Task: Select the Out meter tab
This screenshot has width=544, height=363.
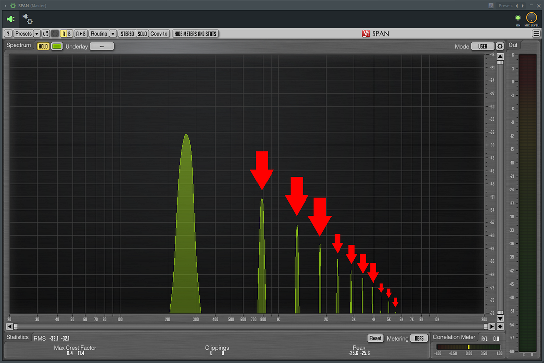Action: (513, 45)
